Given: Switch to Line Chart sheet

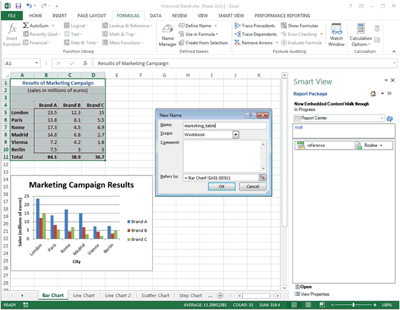Looking at the screenshot, I should (x=84, y=295).
